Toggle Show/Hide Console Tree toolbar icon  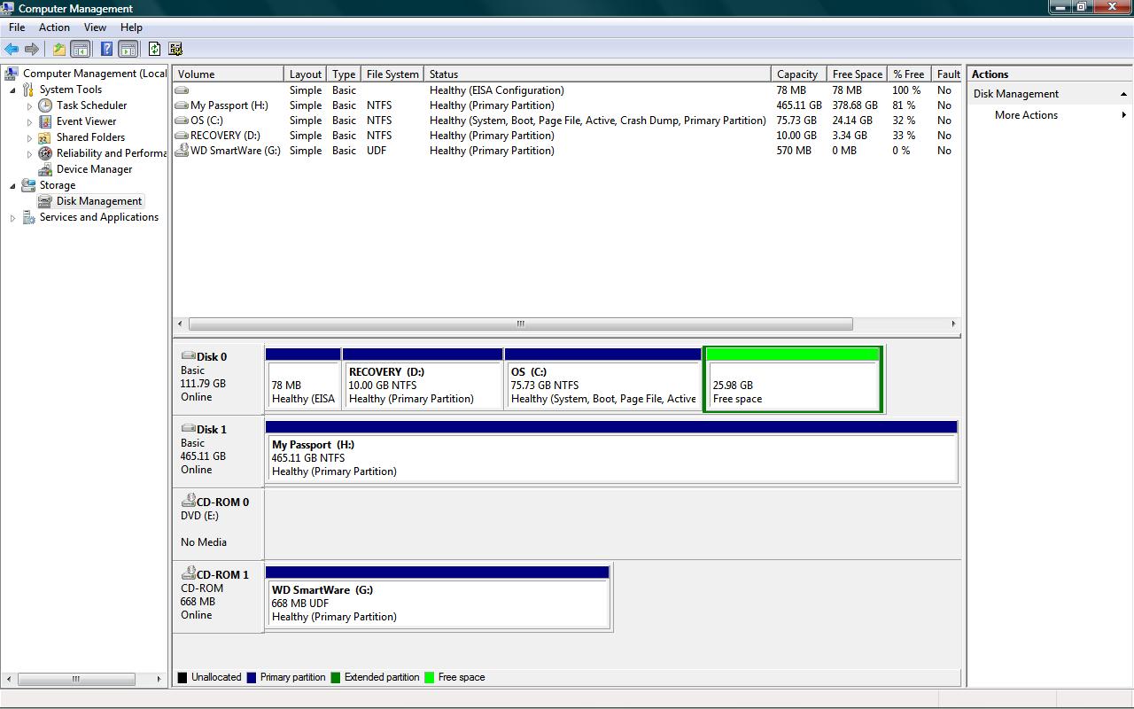click(80, 50)
